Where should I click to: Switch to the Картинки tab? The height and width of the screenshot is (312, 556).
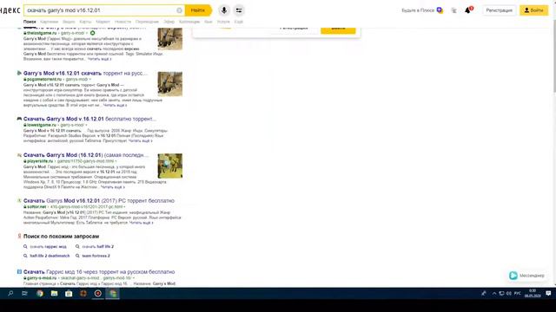pyautogui.click(x=49, y=22)
